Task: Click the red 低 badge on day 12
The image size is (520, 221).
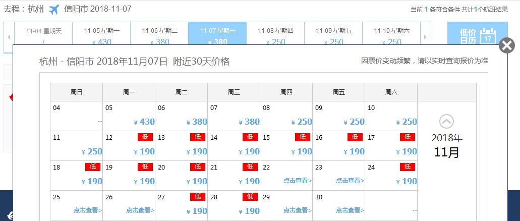Action: 145,137
